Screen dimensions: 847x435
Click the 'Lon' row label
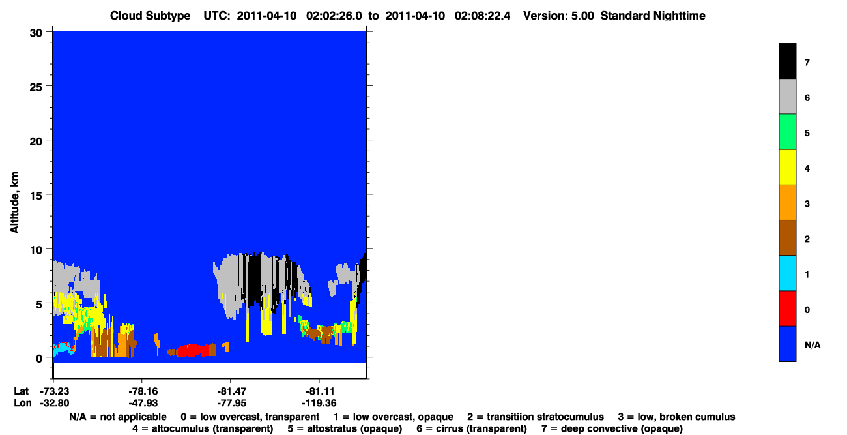22,402
